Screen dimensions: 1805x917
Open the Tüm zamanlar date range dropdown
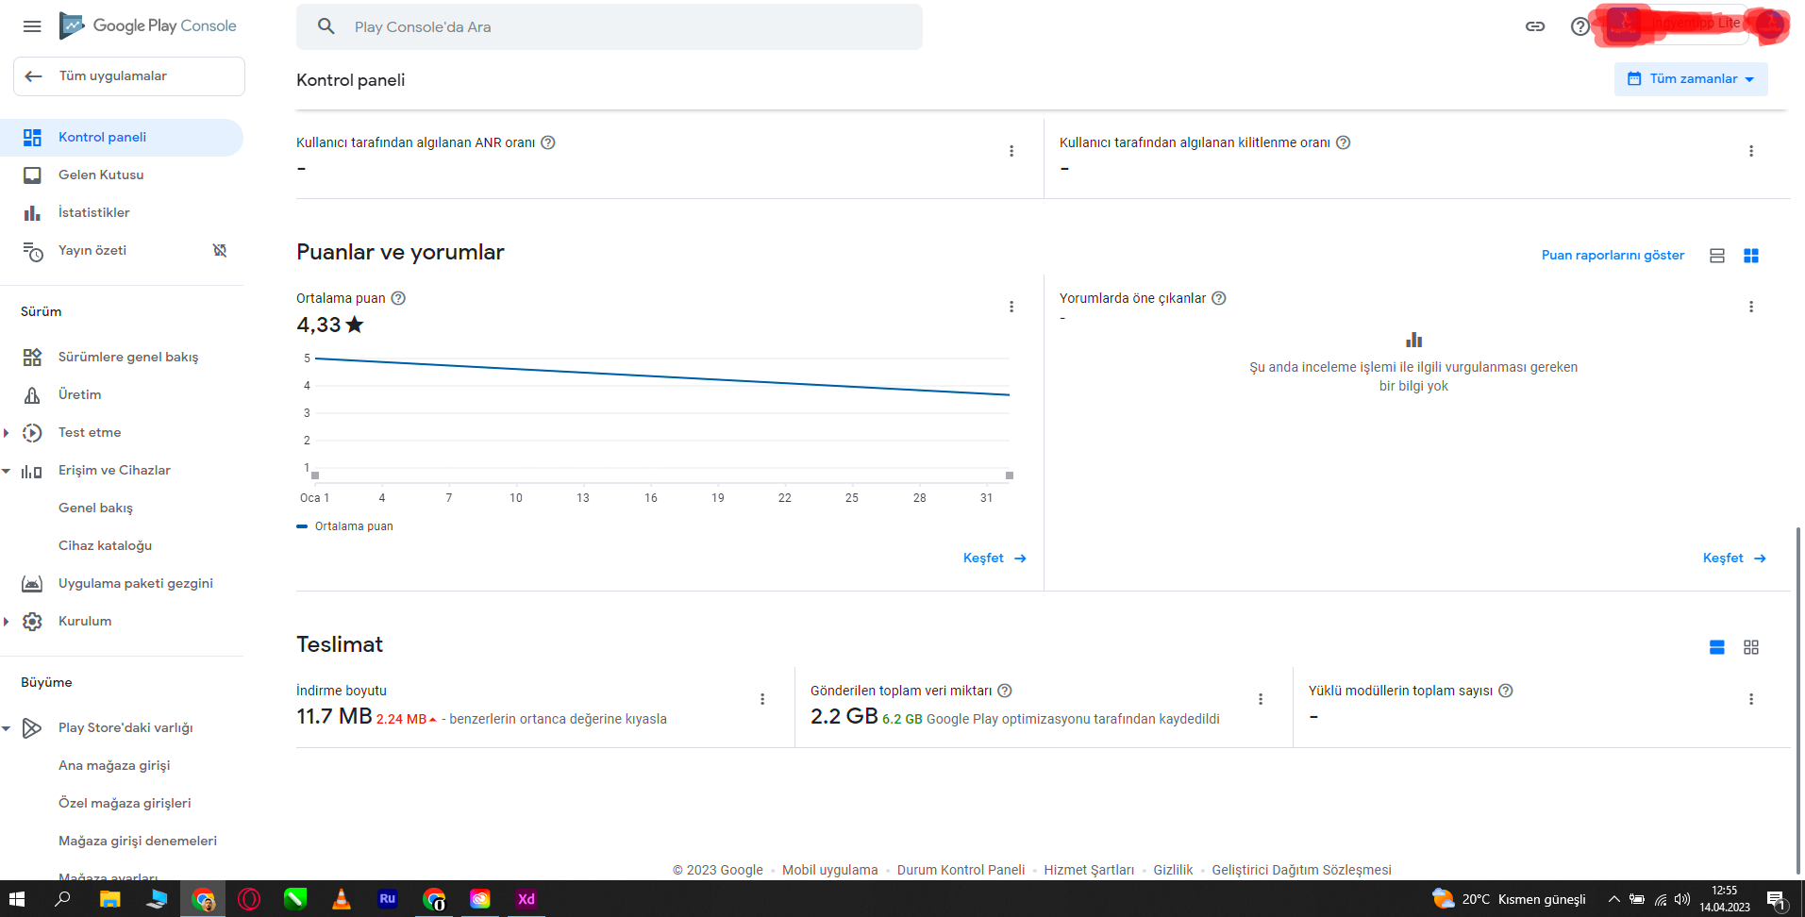pyautogui.click(x=1691, y=79)
